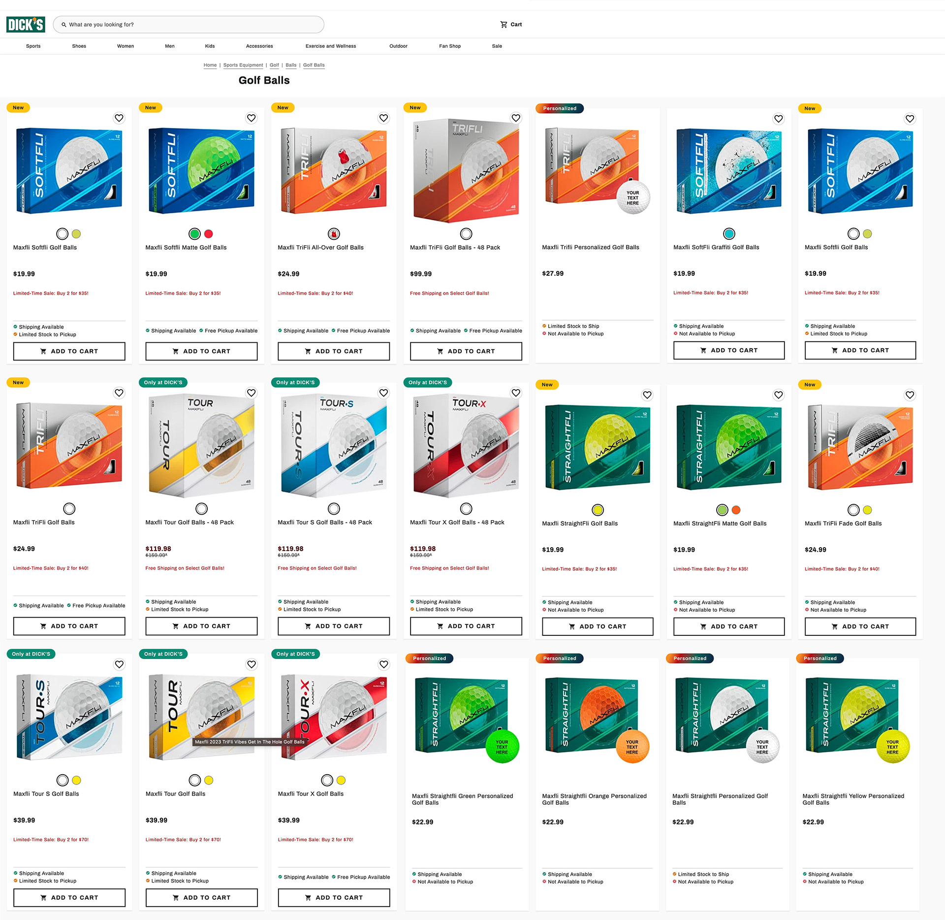Favorite Maxfli TriFli All-Over Golf Balls
The image size is (945, 920).
[384, 118]
